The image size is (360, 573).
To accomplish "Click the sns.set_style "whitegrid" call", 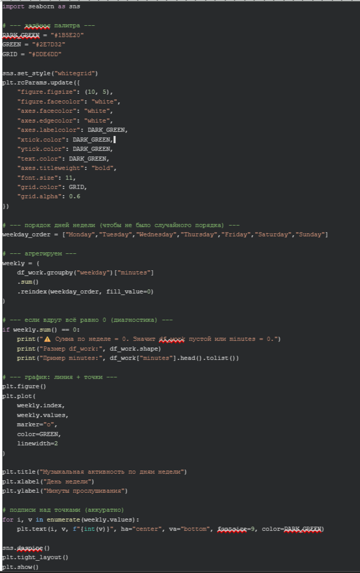I will click(x=50, y=73).
